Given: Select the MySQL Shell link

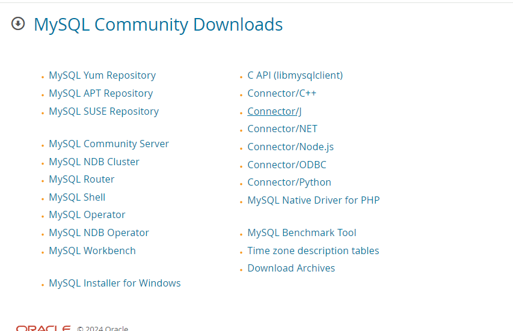Looking at the screenshot, I should click(77, 198).
